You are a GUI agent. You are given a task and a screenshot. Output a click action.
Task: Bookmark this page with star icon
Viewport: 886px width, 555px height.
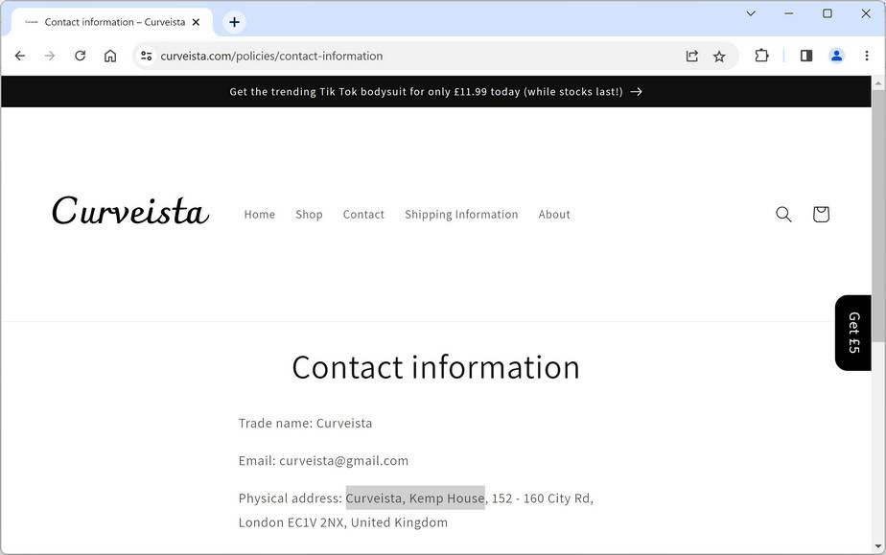point(719,56)
